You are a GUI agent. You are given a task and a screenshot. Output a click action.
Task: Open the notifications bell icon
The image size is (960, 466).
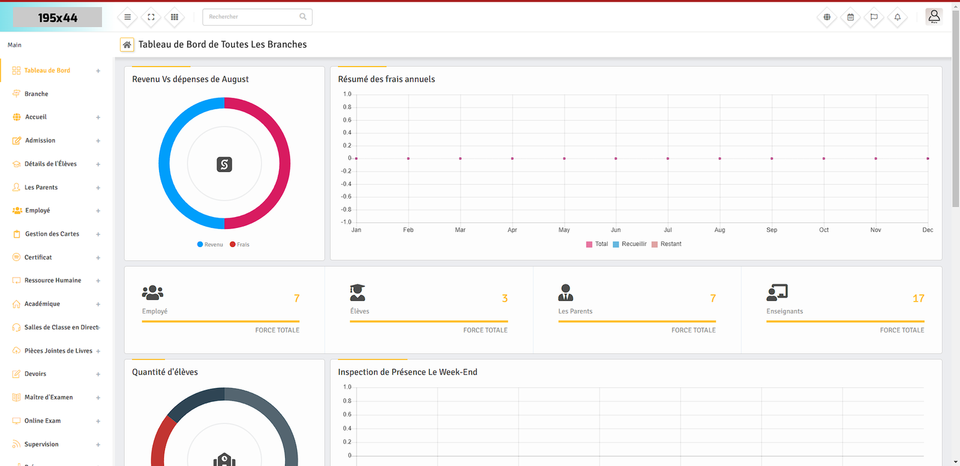pyautogui.click(x=898, y=17)
